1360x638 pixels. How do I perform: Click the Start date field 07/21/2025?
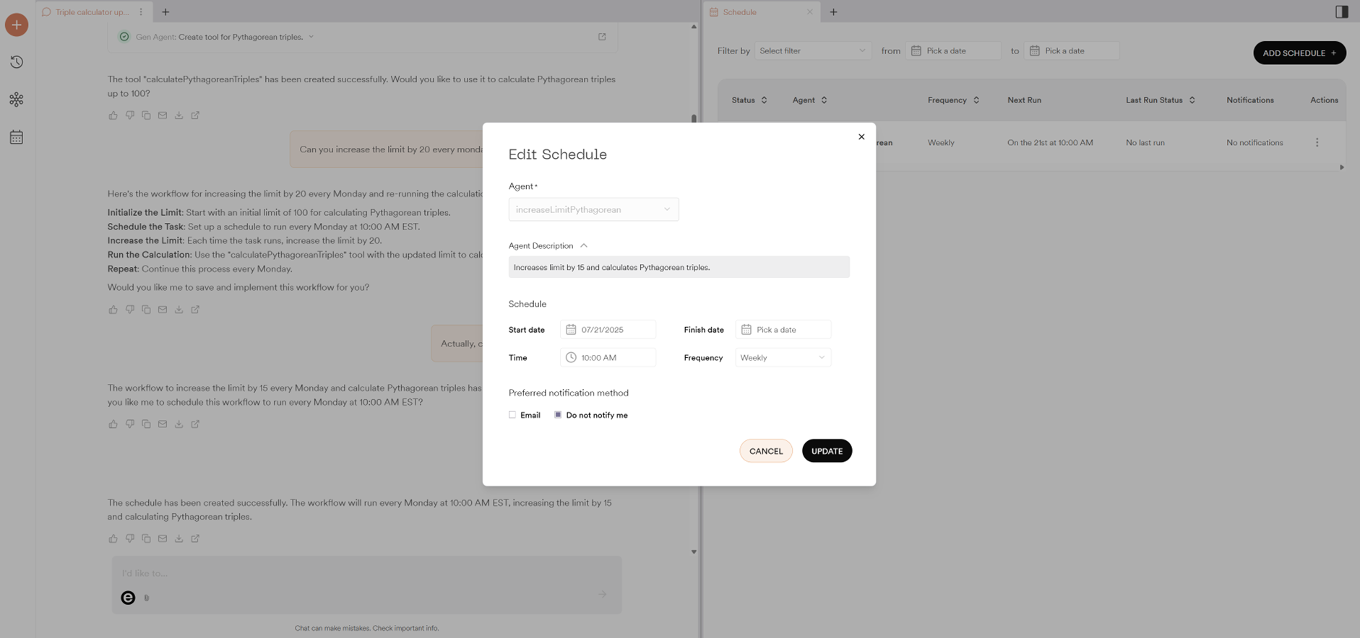tap(608, 330)
